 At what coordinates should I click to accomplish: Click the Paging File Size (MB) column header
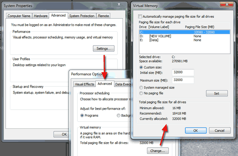(200, 27)
